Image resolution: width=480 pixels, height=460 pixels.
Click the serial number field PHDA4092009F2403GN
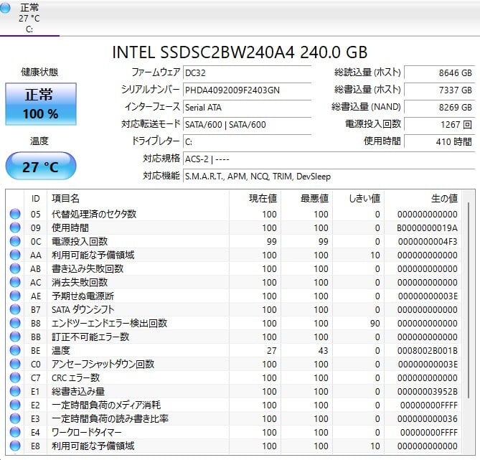point(246,89)
